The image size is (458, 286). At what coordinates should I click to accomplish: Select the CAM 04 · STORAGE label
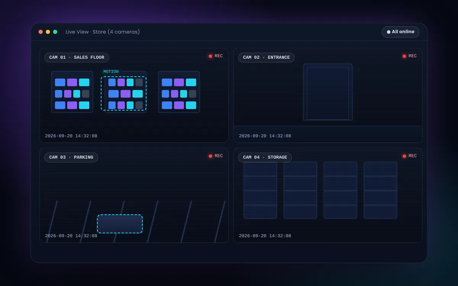coord(265,157)
